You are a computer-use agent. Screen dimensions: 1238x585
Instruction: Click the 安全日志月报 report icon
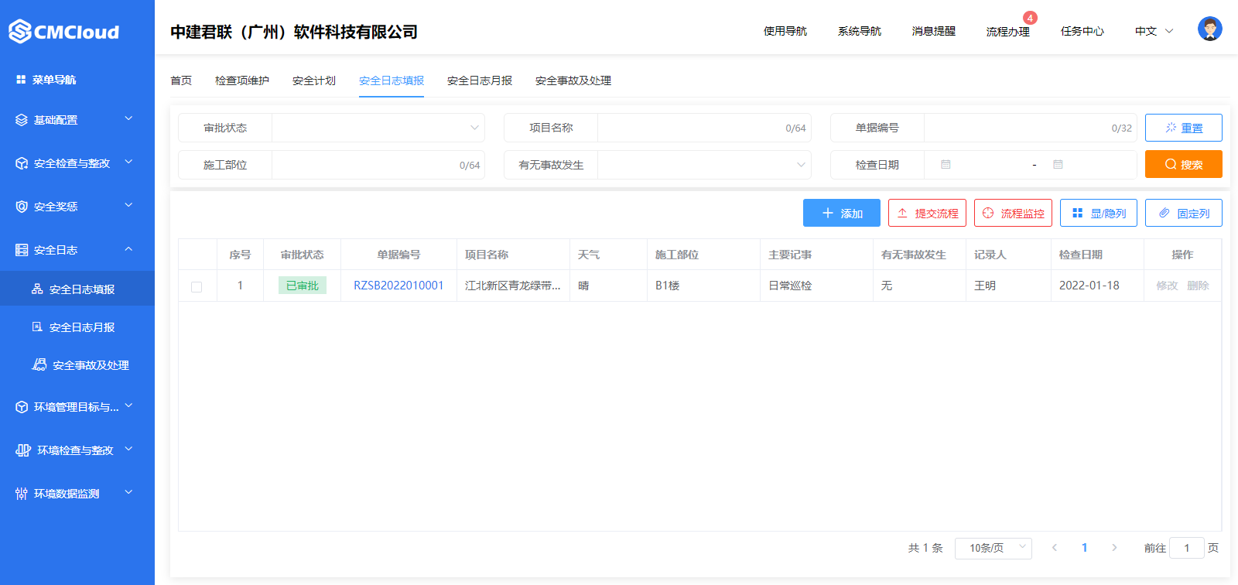point(37,327)
